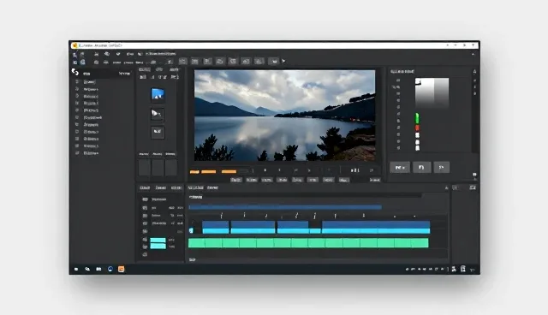Select the green audio track on the timeline
This screenshot has height=315, width=548.
tap(308, 243)
